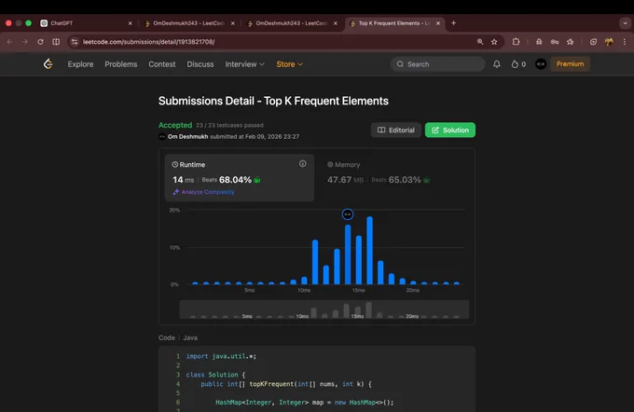The width and height of the screenshot is (634, 412).
Task: Click the streak fire counter icon
Action: coord(515,64)
